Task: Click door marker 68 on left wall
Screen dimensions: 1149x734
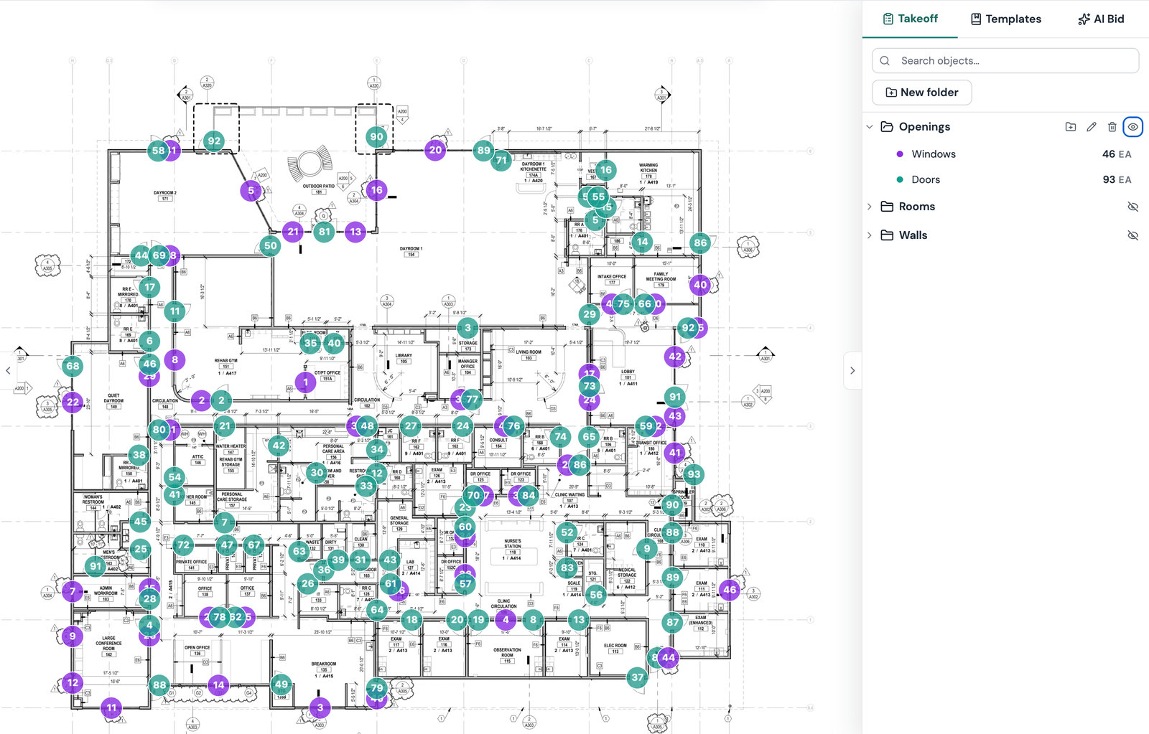Action: pyautogui.click(x=73, y=366)
